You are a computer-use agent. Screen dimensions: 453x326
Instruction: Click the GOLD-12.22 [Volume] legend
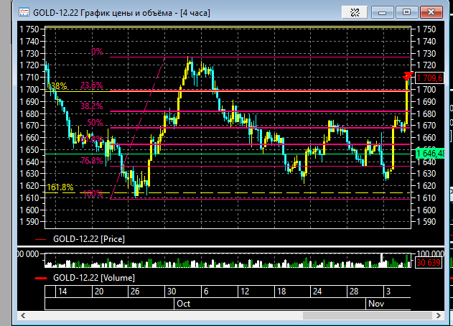[x=94, y=278]
